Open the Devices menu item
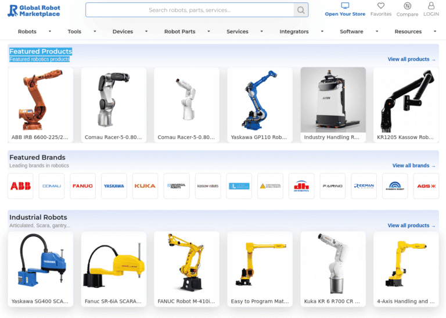Image resolution: width=446 pixels, height=318 pixels. [x=123, y=31]
